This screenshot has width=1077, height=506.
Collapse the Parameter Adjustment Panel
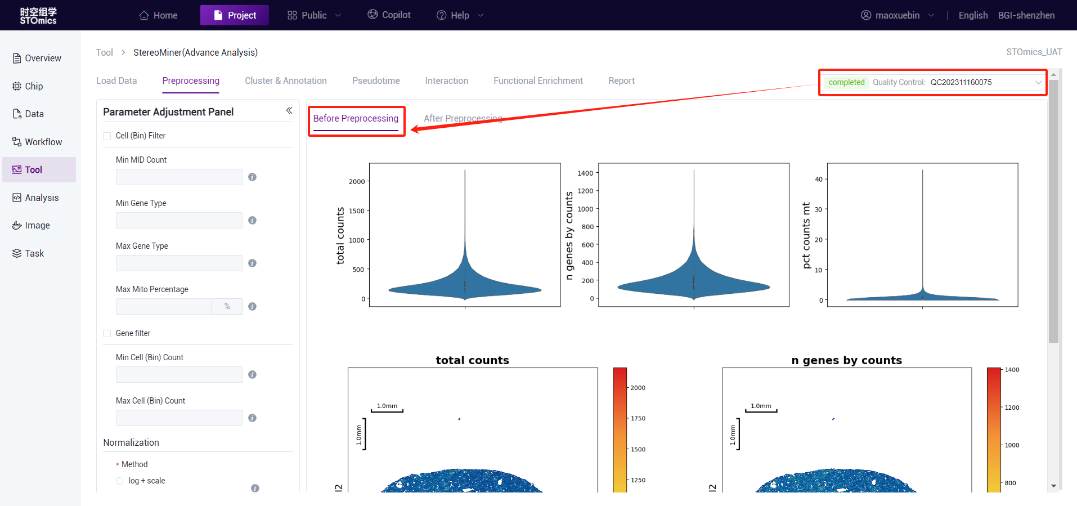tap(289, 110)
